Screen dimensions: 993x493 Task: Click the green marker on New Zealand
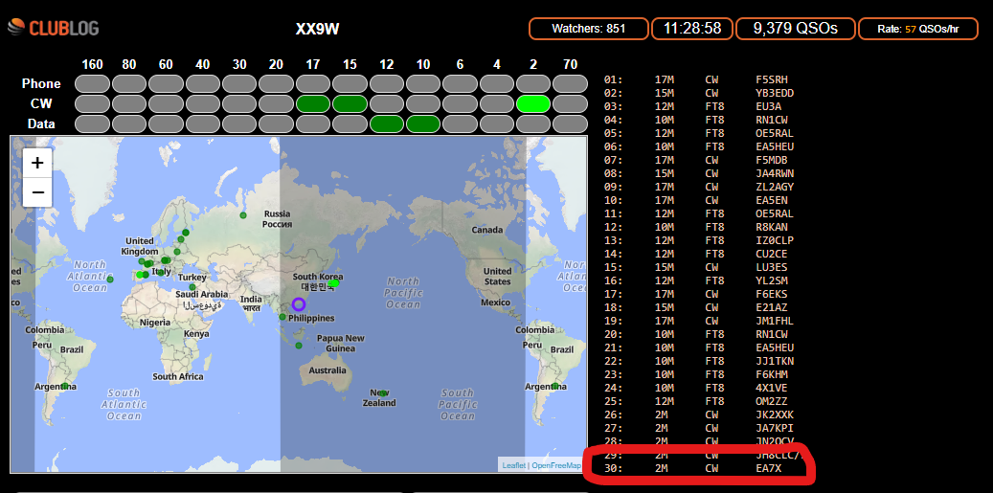[x=383, y=392]
